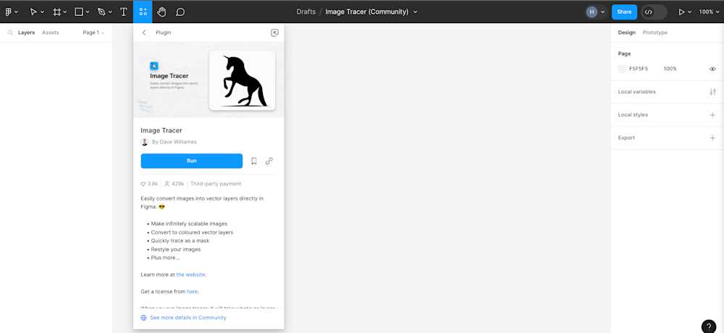The width and height of the screenshot is (724, 333).
Task: Click the Plugin panel title
Action: pyautogui.click(x=164, y=33)
